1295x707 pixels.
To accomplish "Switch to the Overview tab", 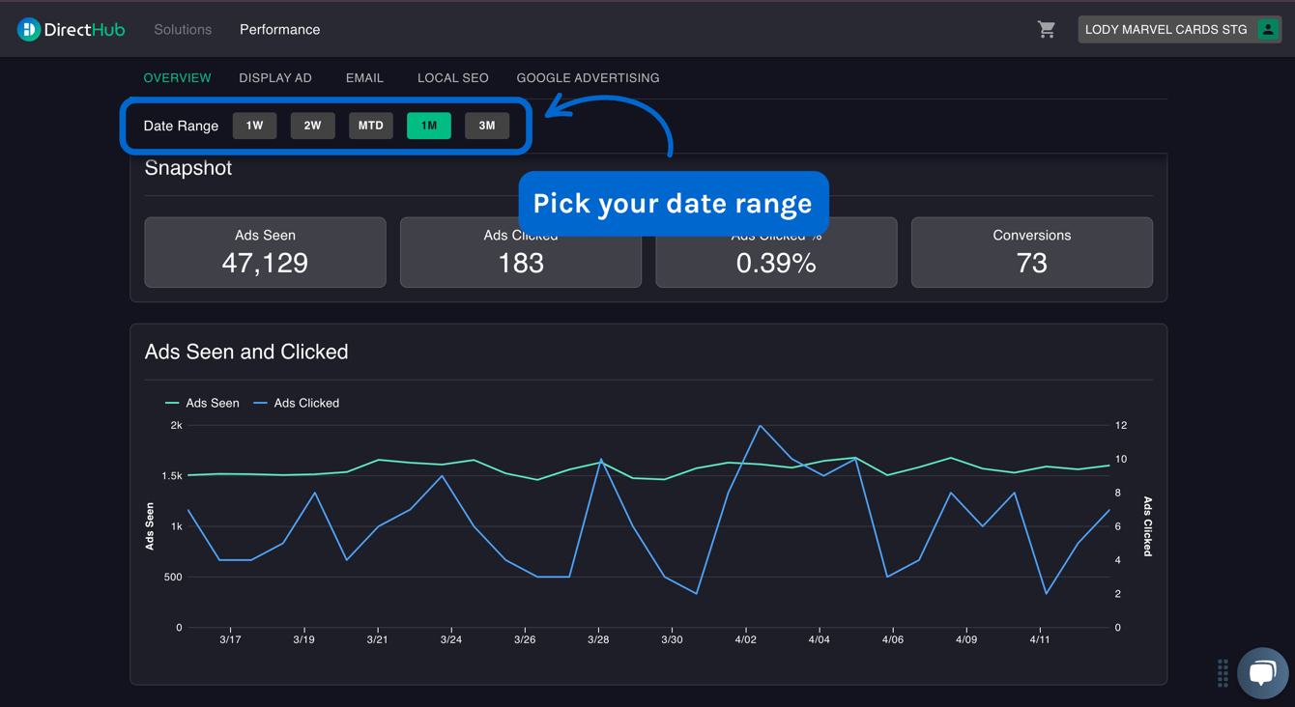I will [x=177, y=78].
